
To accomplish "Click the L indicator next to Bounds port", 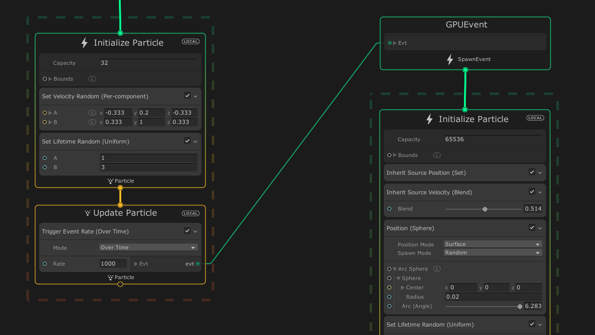I will [x=92, y=78].
